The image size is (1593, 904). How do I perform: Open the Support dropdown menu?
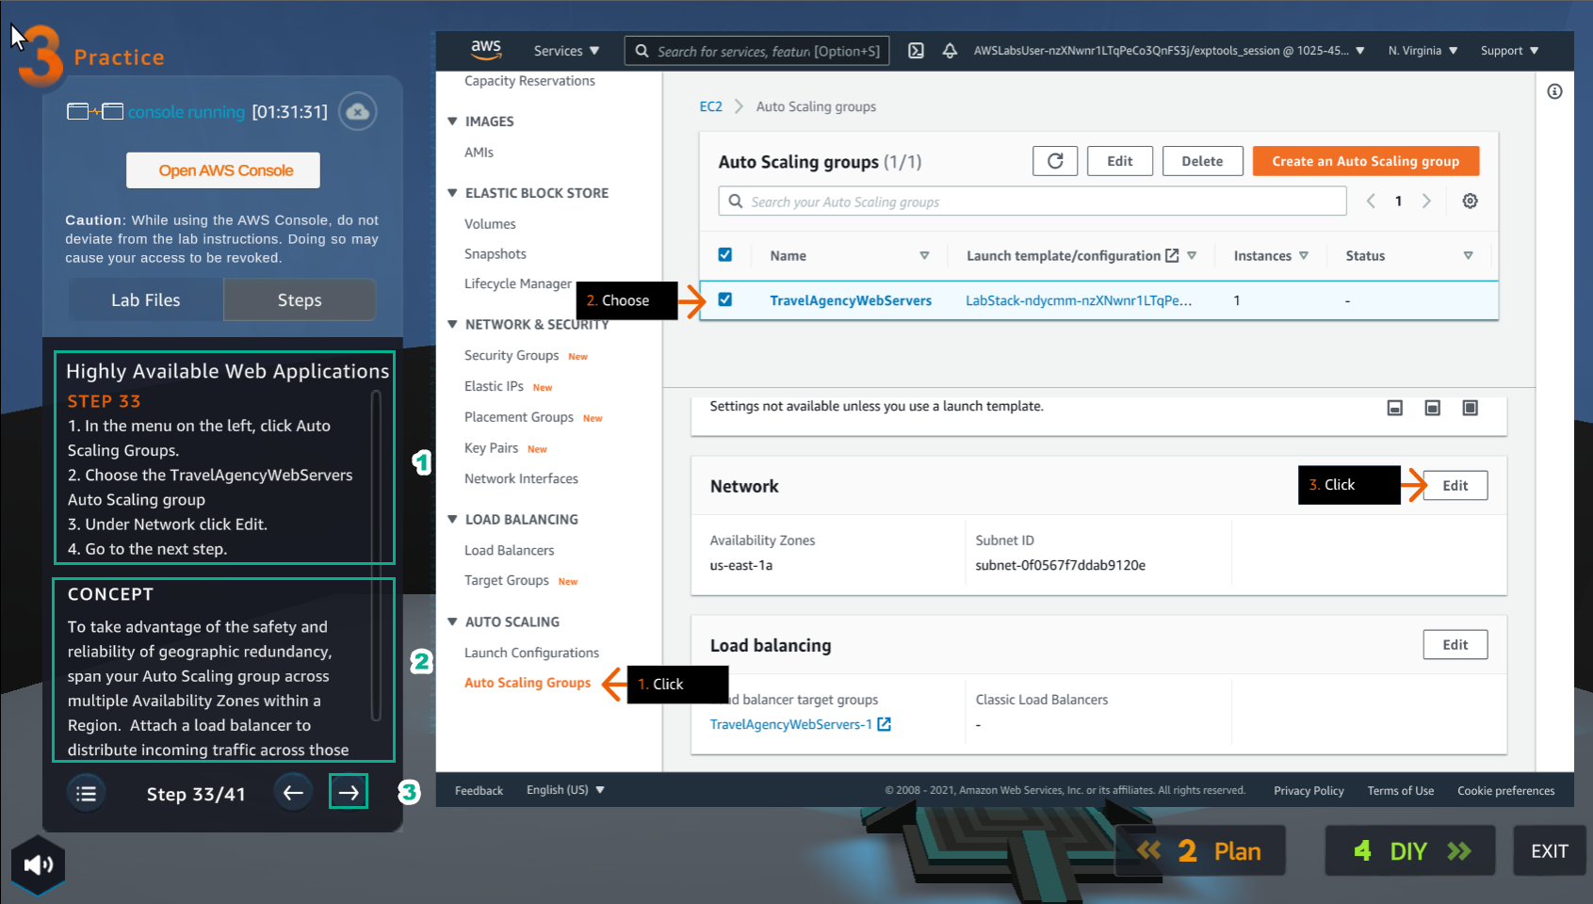point(1509,51)
